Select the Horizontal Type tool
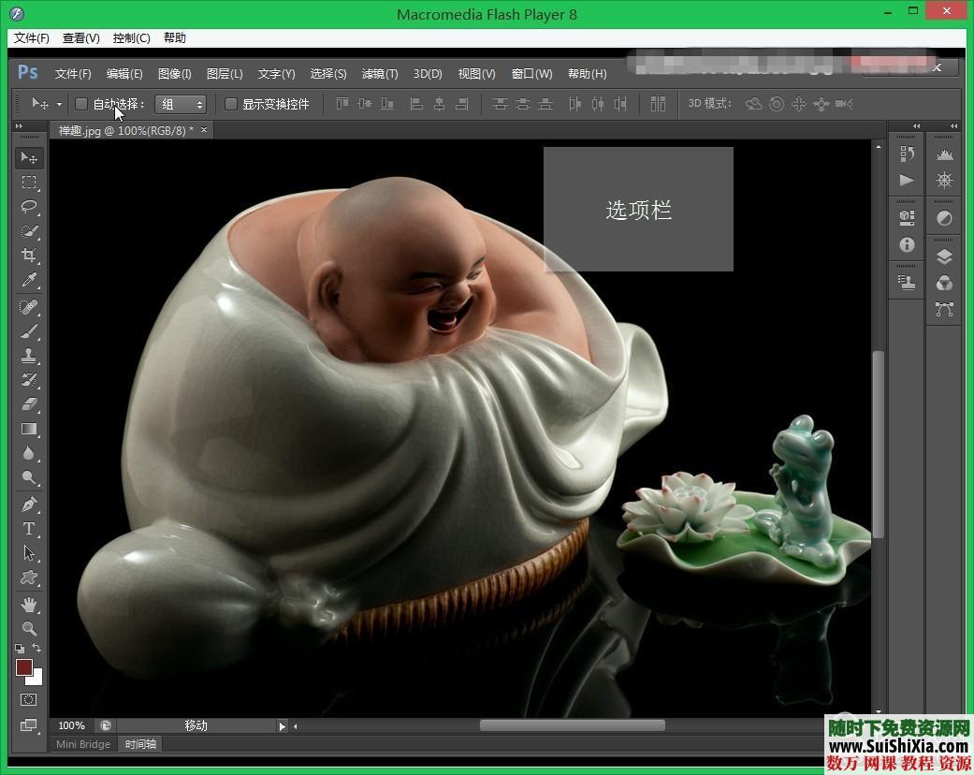The height and width of the screenshot is (775, 974). tap(29, 529)
